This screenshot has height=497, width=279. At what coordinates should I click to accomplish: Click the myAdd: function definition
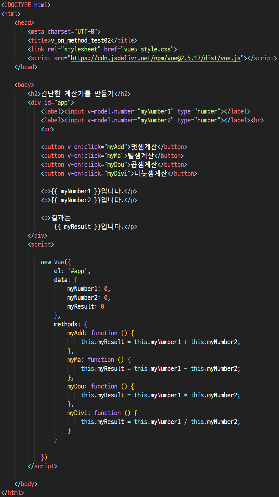101,333
